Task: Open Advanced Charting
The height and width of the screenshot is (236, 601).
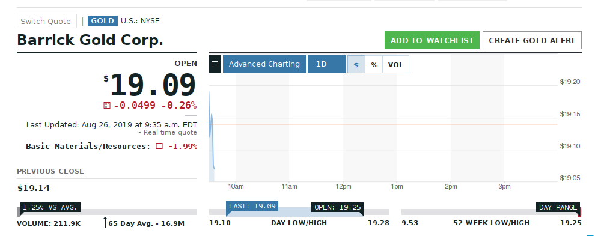Action: coord(264,64)
